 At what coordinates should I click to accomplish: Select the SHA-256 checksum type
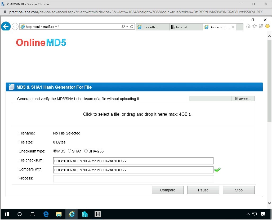(86, 151)
